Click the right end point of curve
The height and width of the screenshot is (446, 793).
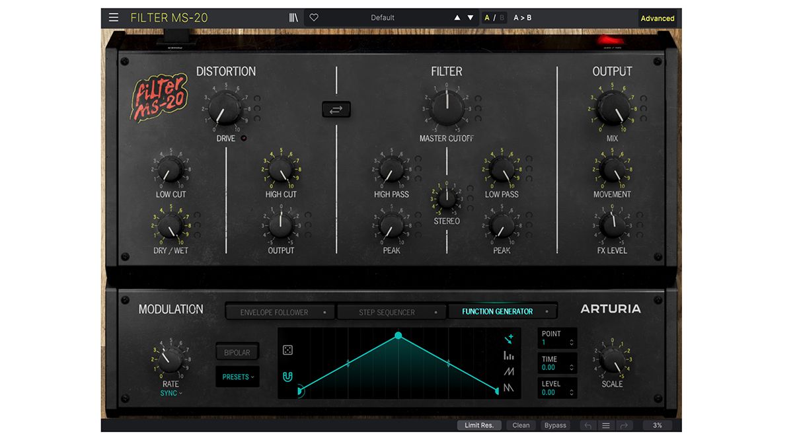point(497,392)
